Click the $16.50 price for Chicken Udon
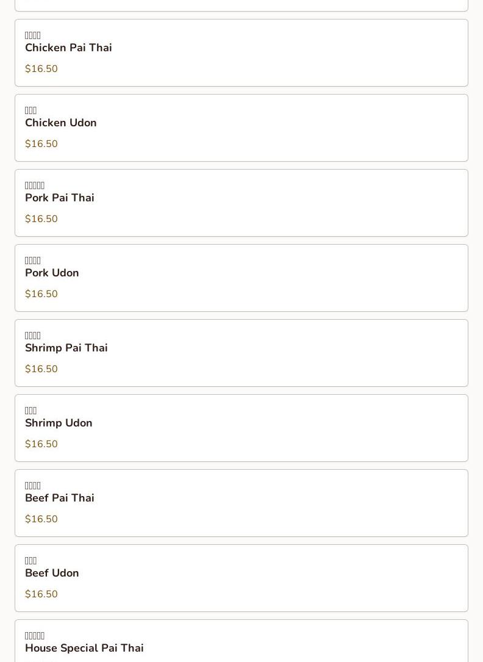483x662 pixels. pyautogui.click(x=41, y=144)
